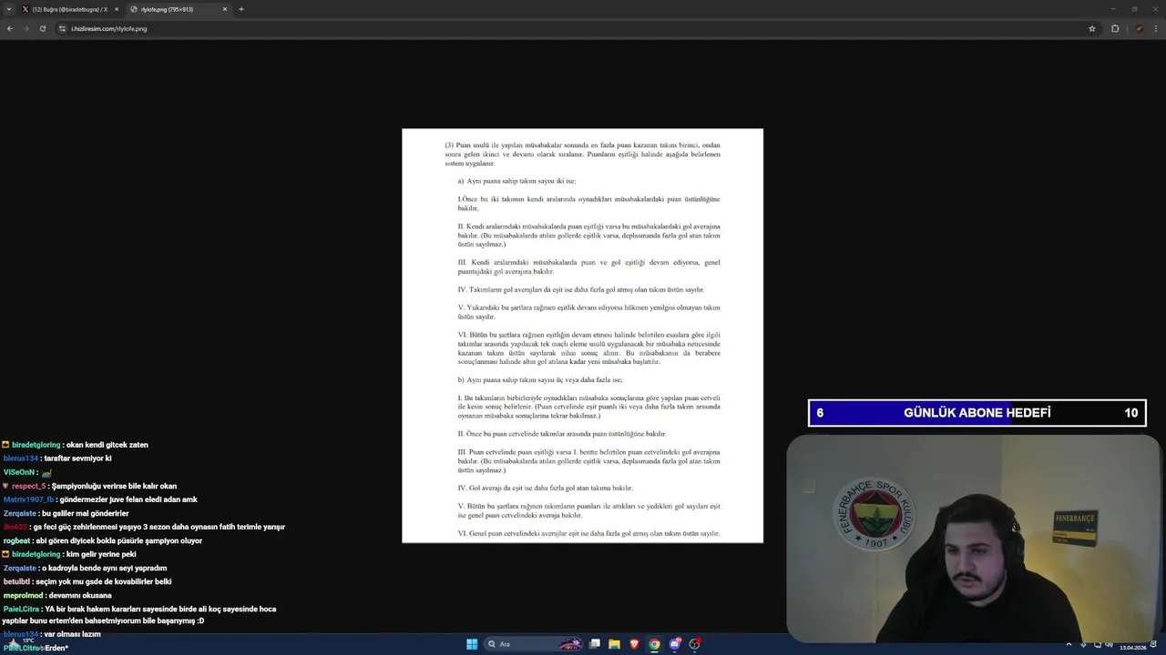This screenshot has height=655, width=1166.
Task: Close the Buğra X tab
Action: coord(117,9)
